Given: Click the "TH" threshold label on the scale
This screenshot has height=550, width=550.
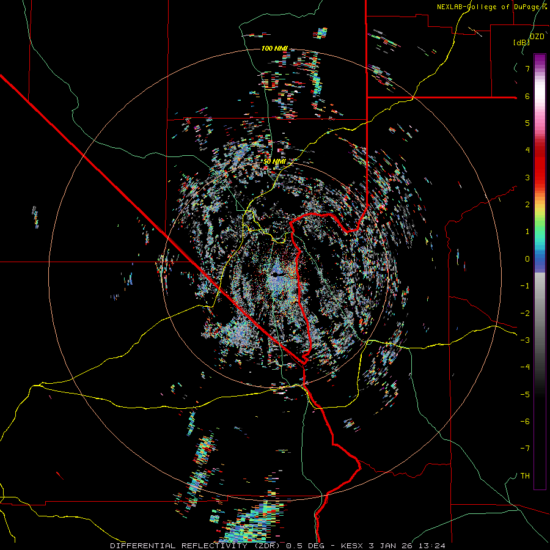Looking at the screenshot, I should click(525, 476).
